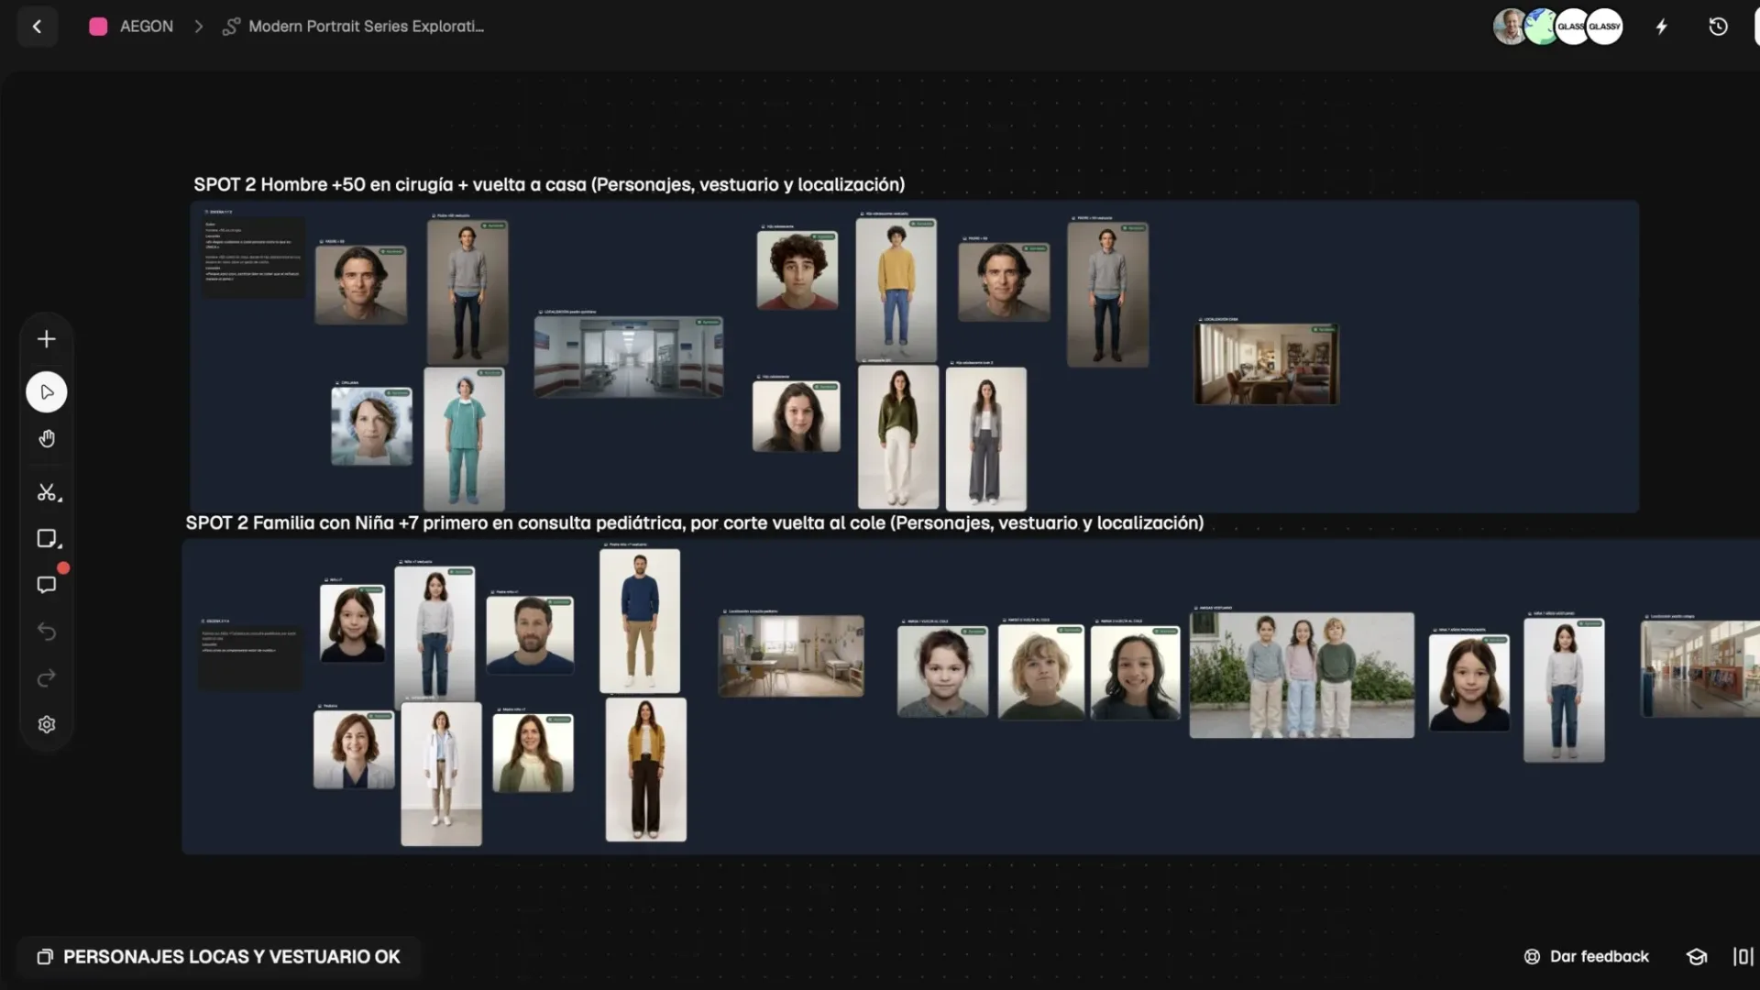Activate the hand pan tool
This screenshot has width=1760, height=990.
[47, 439]
